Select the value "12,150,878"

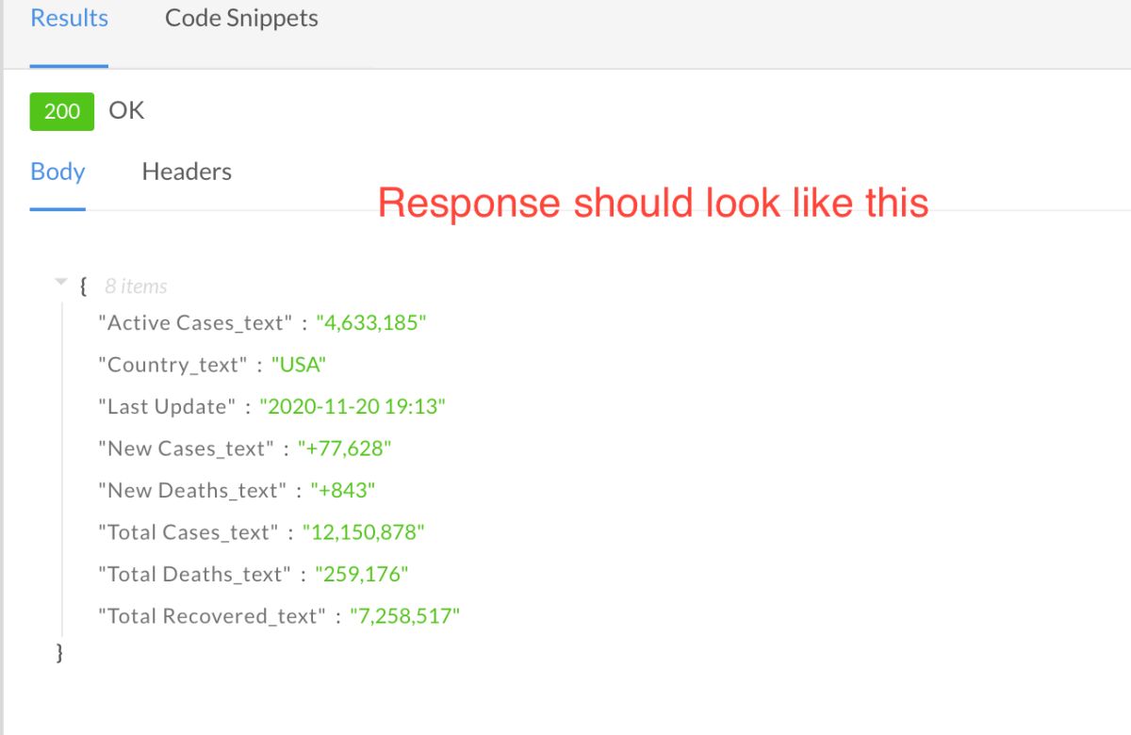tap(364, 532)
